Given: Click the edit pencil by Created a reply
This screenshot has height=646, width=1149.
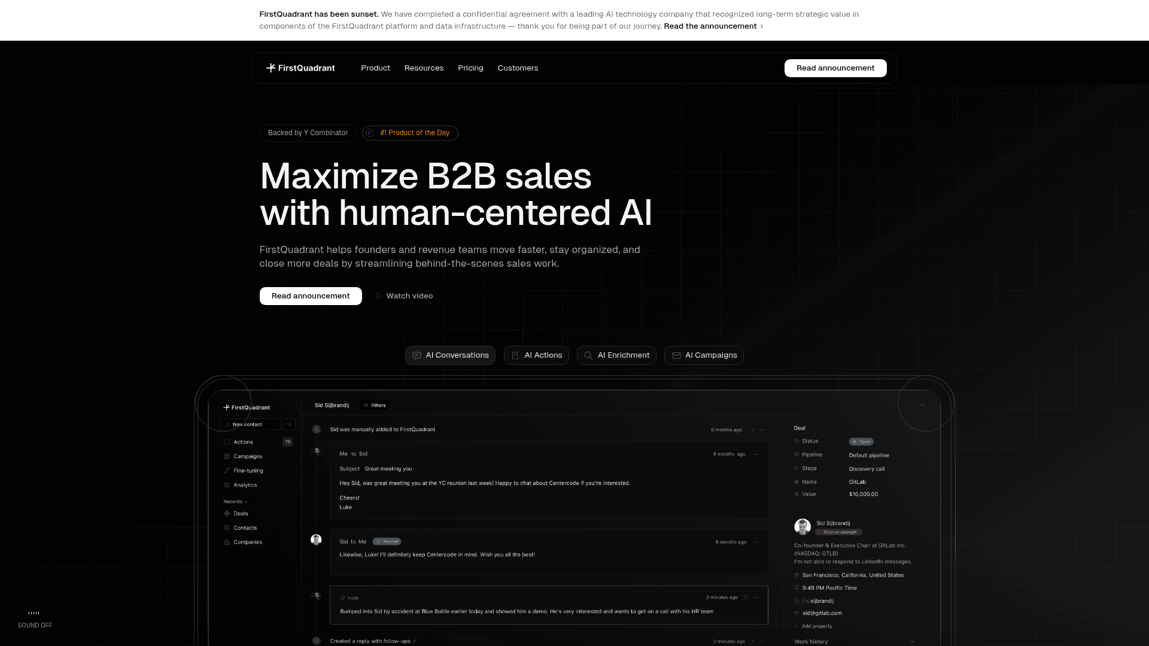Looking at the screenshot, I should [415, 641].
